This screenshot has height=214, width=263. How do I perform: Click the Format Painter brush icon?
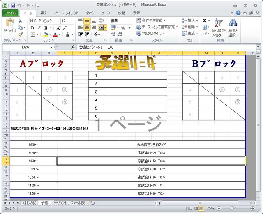21,34
